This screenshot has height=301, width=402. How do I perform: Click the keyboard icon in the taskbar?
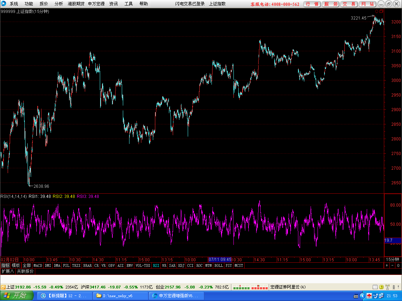356,296
